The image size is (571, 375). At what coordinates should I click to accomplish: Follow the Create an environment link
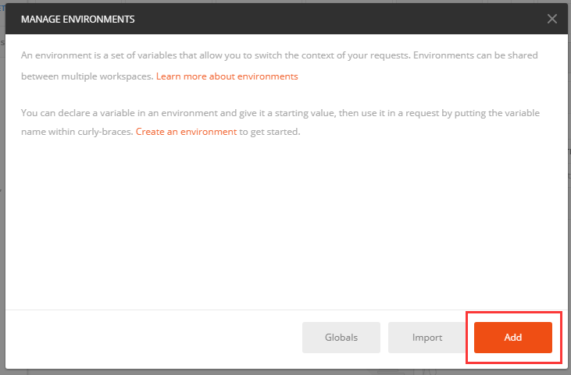click(186, 132)
